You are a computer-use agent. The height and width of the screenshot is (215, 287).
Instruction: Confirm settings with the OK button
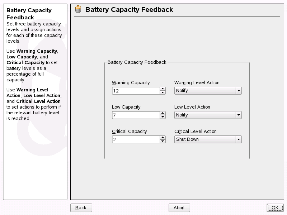275,208
